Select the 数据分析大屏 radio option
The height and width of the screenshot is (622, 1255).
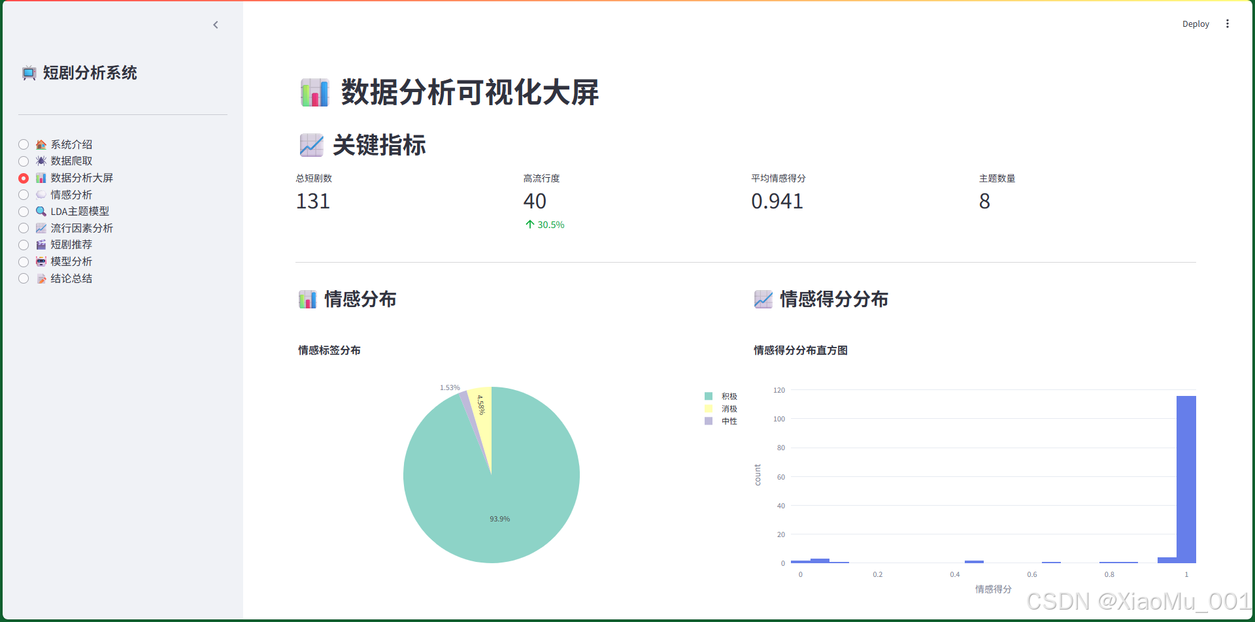pyautogui.click(x=24, y=178)
